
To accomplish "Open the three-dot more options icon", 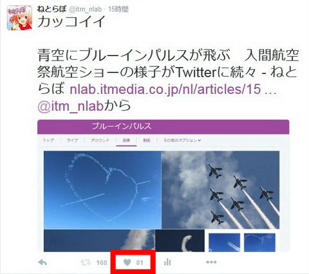I will 211,262.
